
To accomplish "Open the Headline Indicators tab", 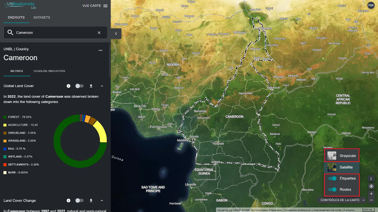I will 49,71.
